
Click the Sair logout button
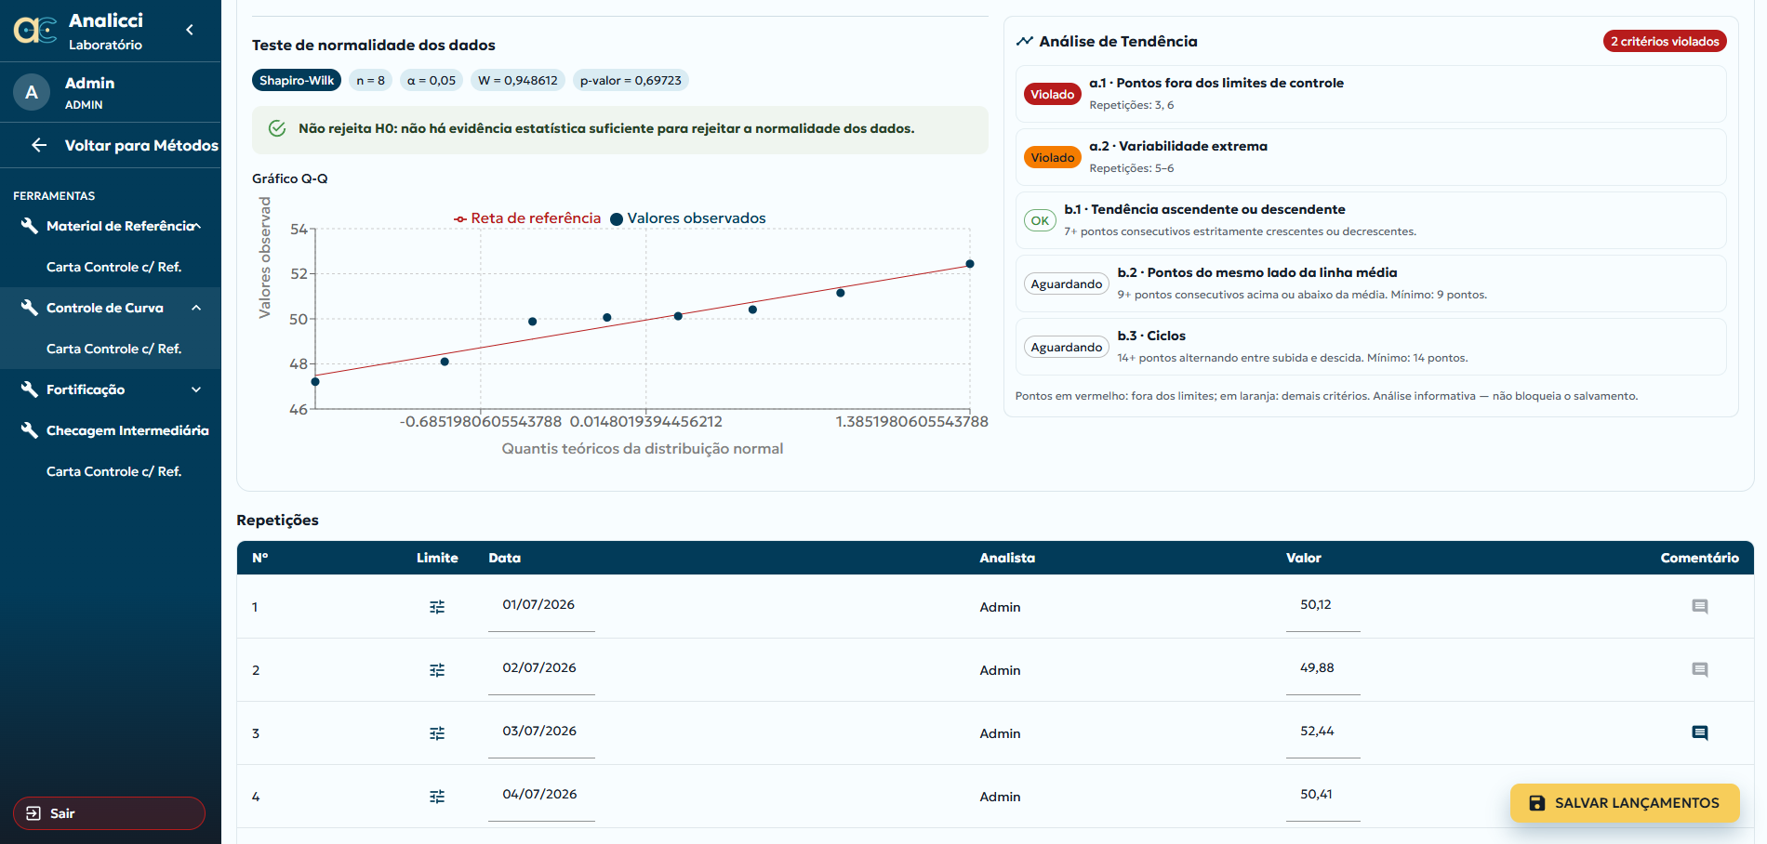point(109,813)
